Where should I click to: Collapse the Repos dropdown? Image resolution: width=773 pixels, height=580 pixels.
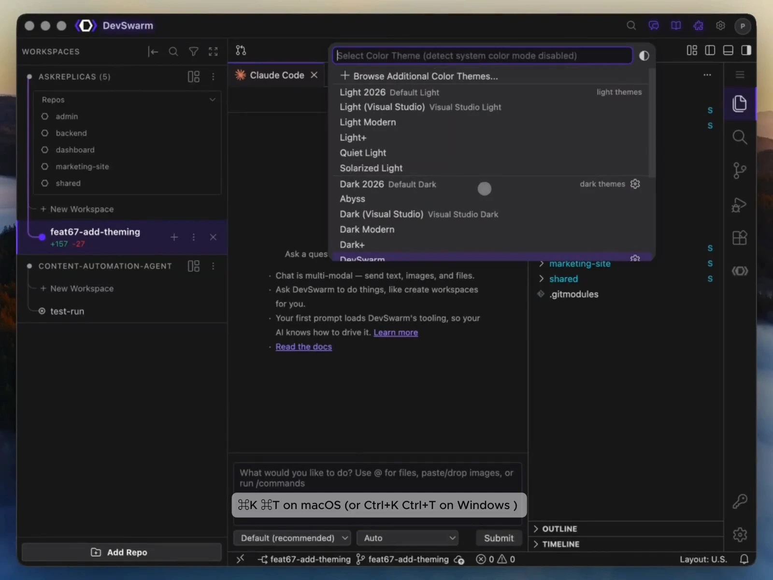tap(212, 100)
